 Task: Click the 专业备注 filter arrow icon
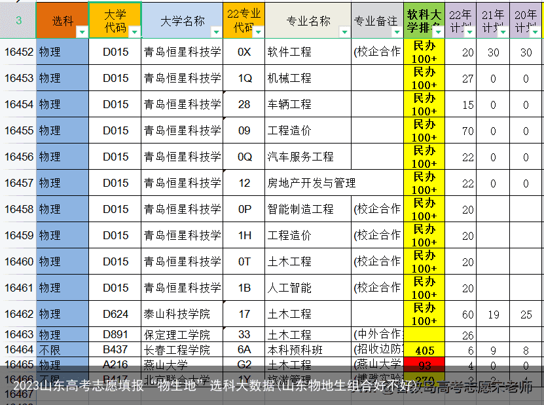click(398, 33)
